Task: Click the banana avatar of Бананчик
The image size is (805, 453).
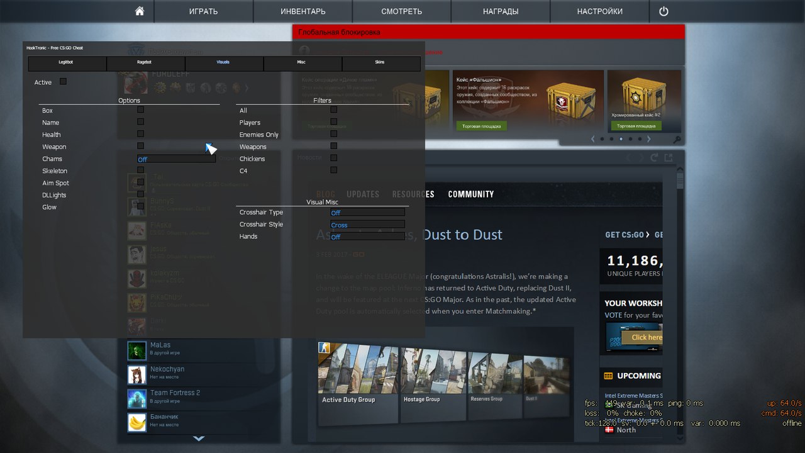Action: click(136, 422)
